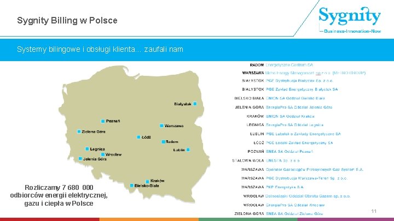Click the 'Business-Innovation-Now' tagline
The height and width of the screenshot is (221, 394).
coord(352,31)
